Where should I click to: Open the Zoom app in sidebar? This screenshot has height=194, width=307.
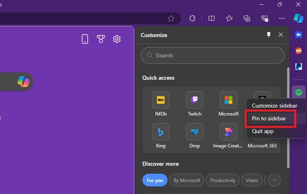pyautogui.click(x=299, y=35)
